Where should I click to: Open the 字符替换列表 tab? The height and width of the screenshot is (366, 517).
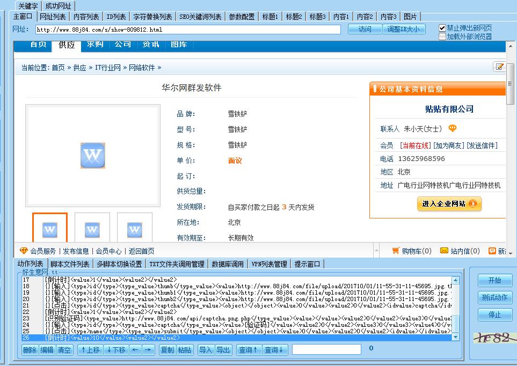[x=152, y=17]
